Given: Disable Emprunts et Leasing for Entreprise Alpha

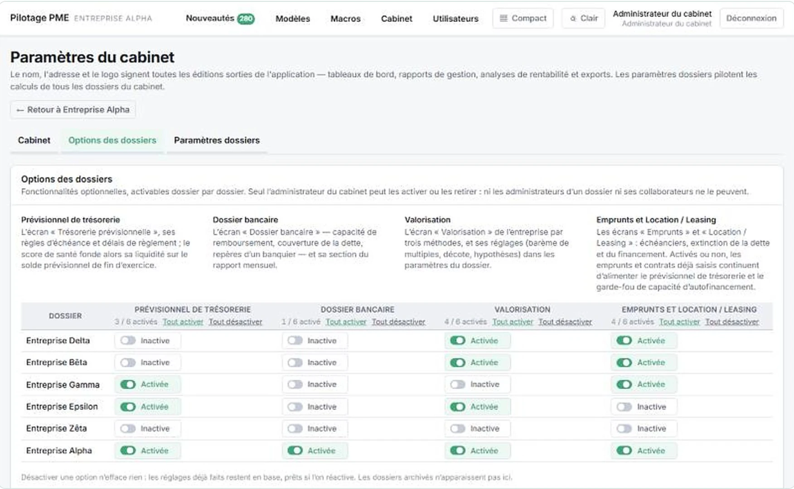Looking at the screenshot, I should [x=644, y=451].
